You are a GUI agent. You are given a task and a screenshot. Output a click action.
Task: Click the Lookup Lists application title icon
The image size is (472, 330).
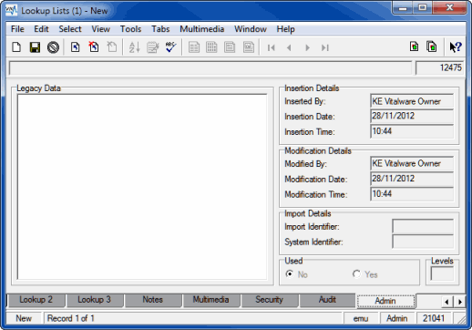pyautogui.click(x=12, y=10)
